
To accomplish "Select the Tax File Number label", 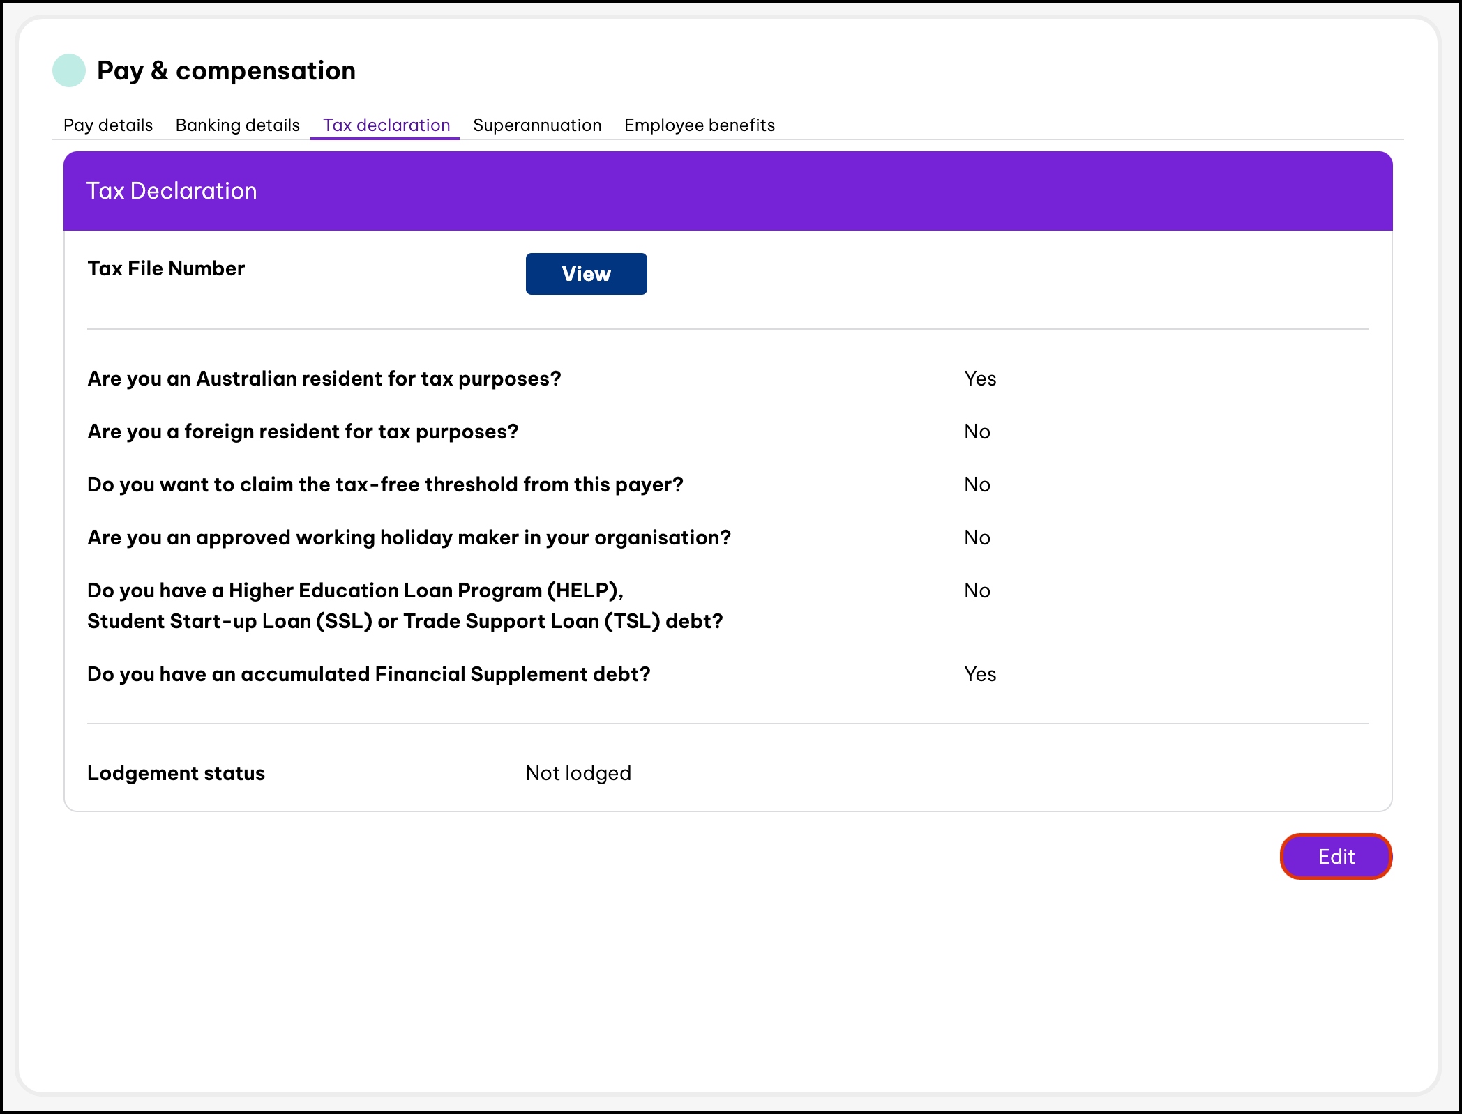I will coord(166,269).
